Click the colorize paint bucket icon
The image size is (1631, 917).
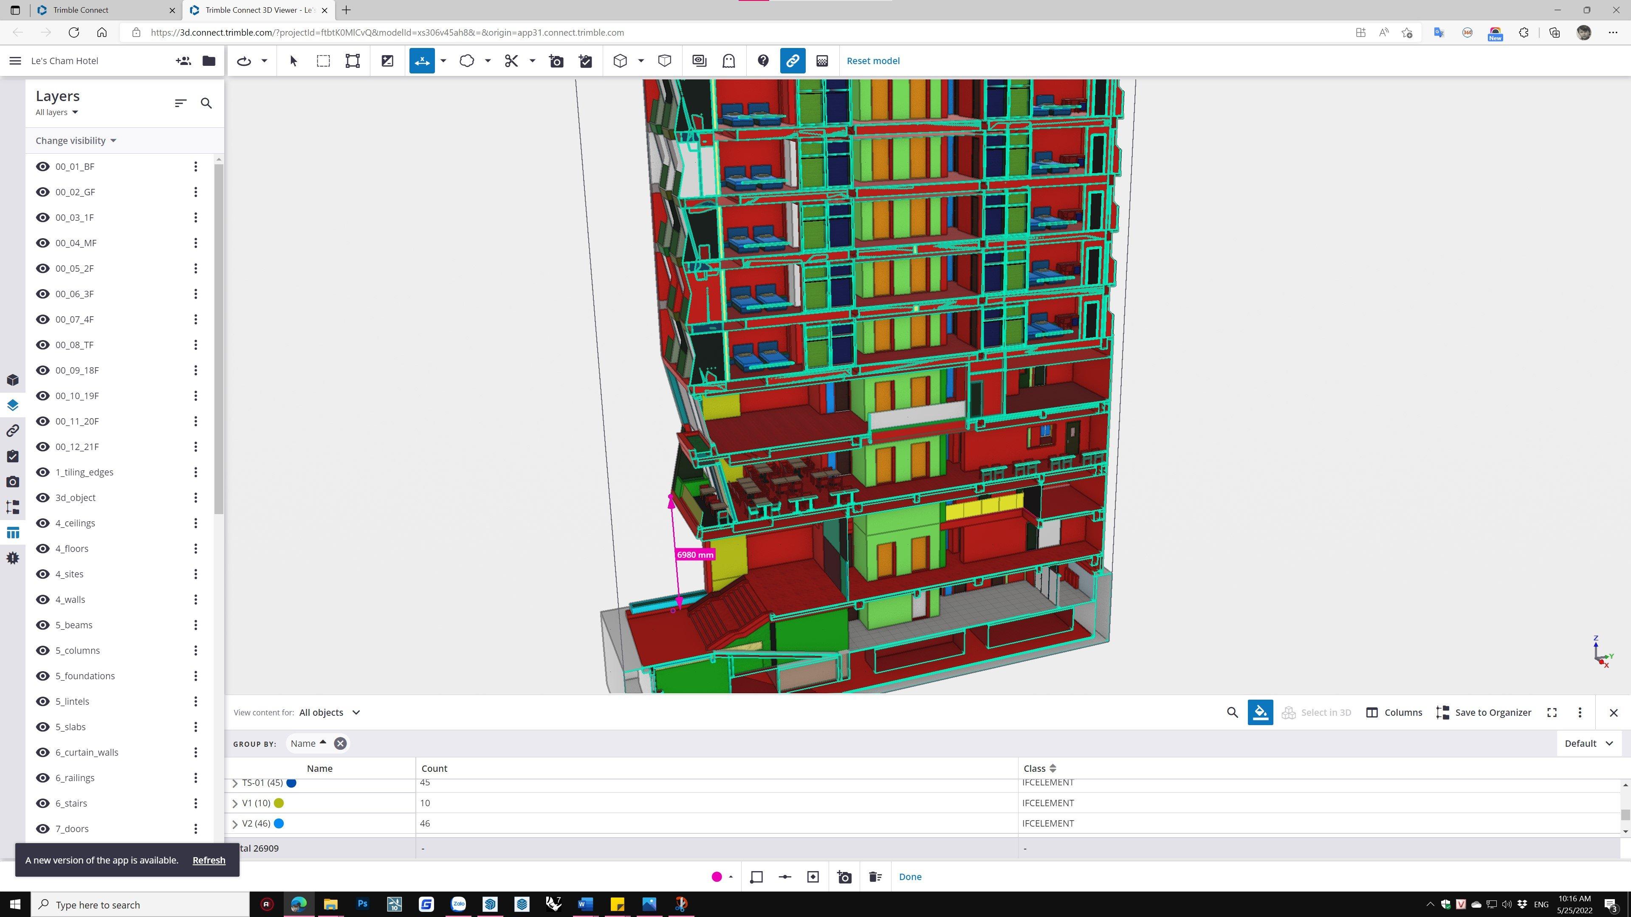tap(1260, 712)
